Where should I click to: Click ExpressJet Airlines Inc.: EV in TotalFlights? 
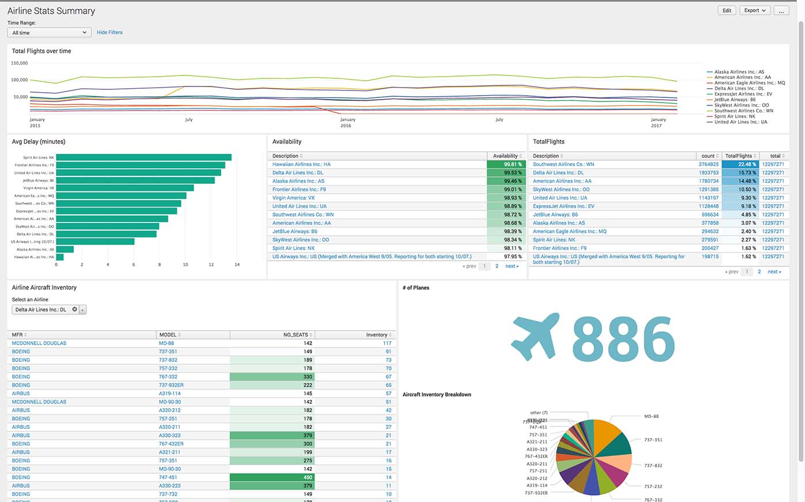click(563, 206)
